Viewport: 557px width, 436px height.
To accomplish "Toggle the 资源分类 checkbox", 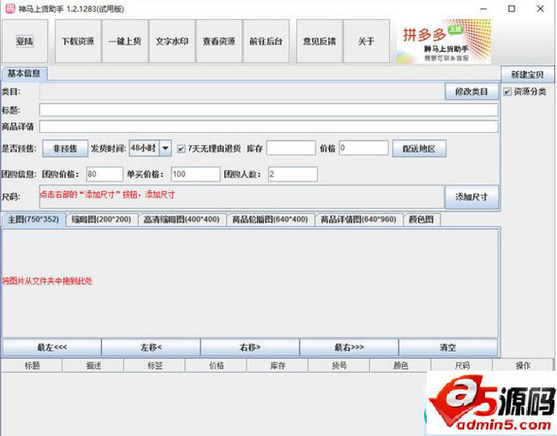I will click(x=507, y=92).
